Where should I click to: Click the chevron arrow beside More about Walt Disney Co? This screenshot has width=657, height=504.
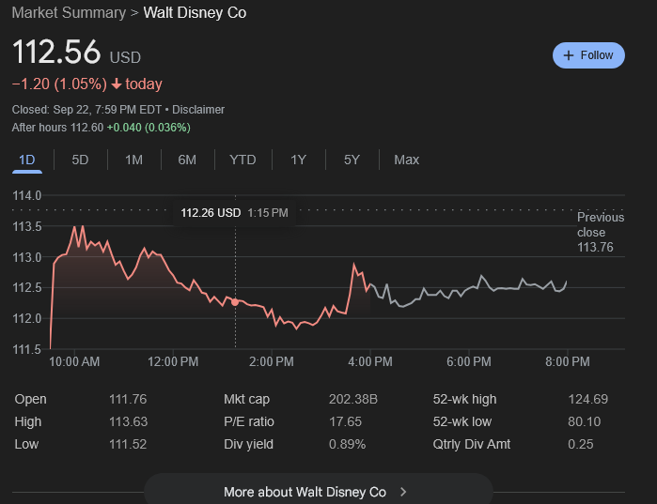(403, 492)
